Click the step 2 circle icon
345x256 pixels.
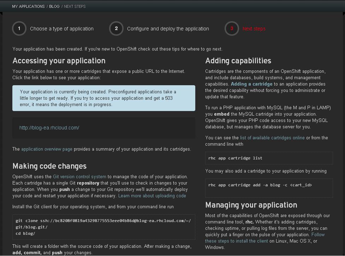coord(117,28)
